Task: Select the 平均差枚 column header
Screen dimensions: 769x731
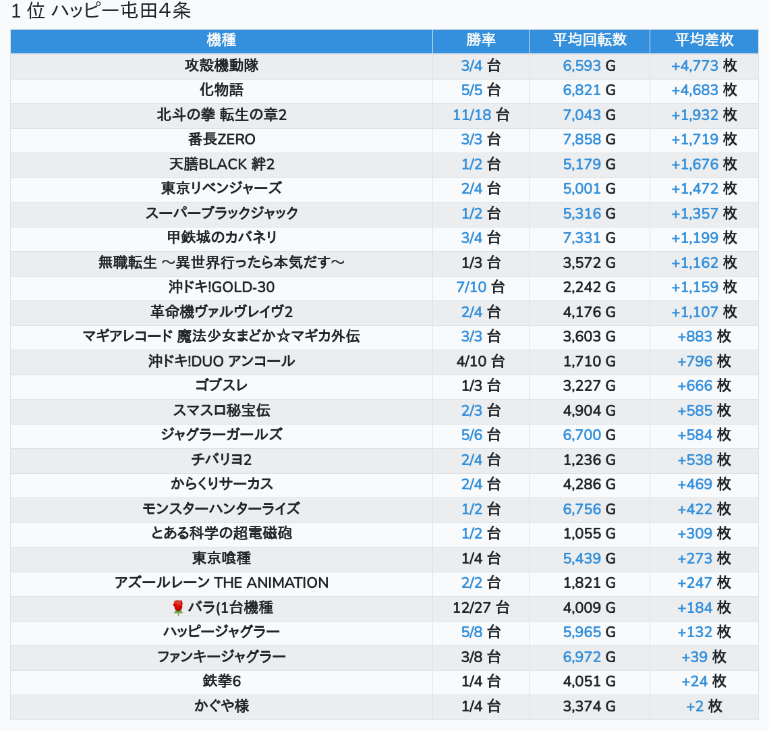Action: (704, 40)
